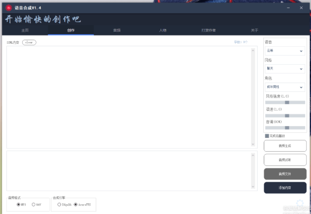The height and width of the screenshot is (214, 311).
Task: Switch to the 创作 tab
Action: pos(71,30)
